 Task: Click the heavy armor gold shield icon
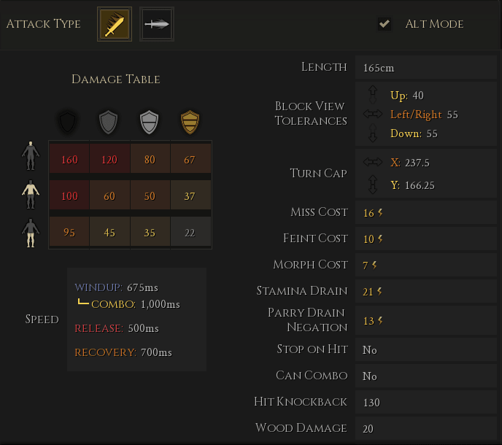tap(190, 122)
